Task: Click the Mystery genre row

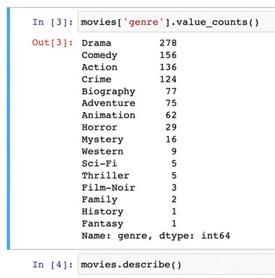Action: pos(129,140)
